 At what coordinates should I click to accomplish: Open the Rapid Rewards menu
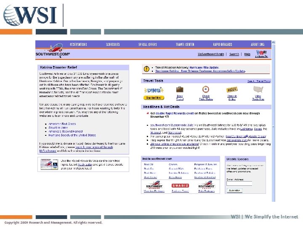pos(223,45)
